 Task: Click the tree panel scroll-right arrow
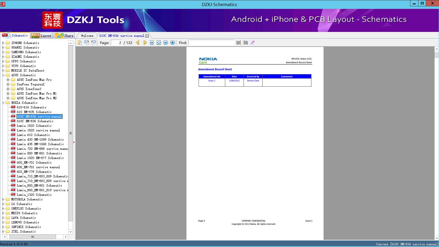click(66, 237)
